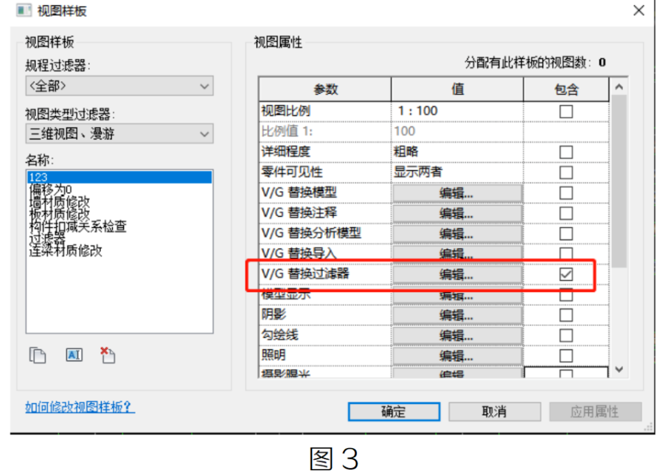Click the 包含 column header

pos(566,89)
